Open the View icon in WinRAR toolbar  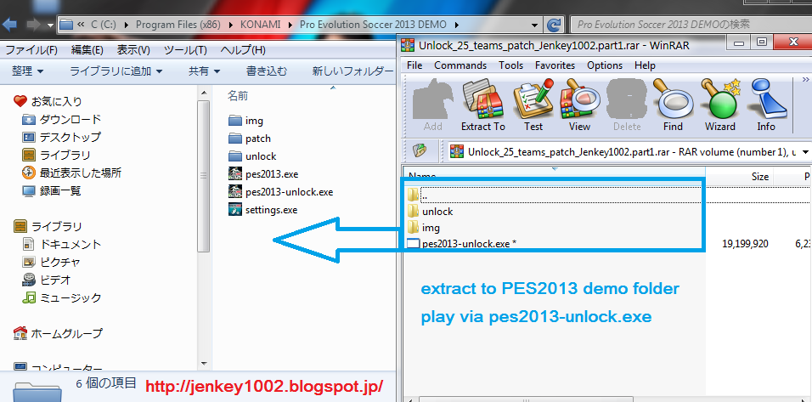579,105
